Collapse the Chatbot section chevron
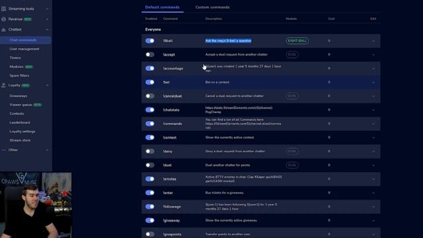423x238 pixels. (x=47, y=30)
